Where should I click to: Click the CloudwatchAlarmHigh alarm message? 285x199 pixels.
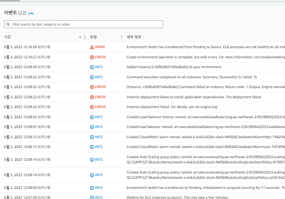coord(206,137)
